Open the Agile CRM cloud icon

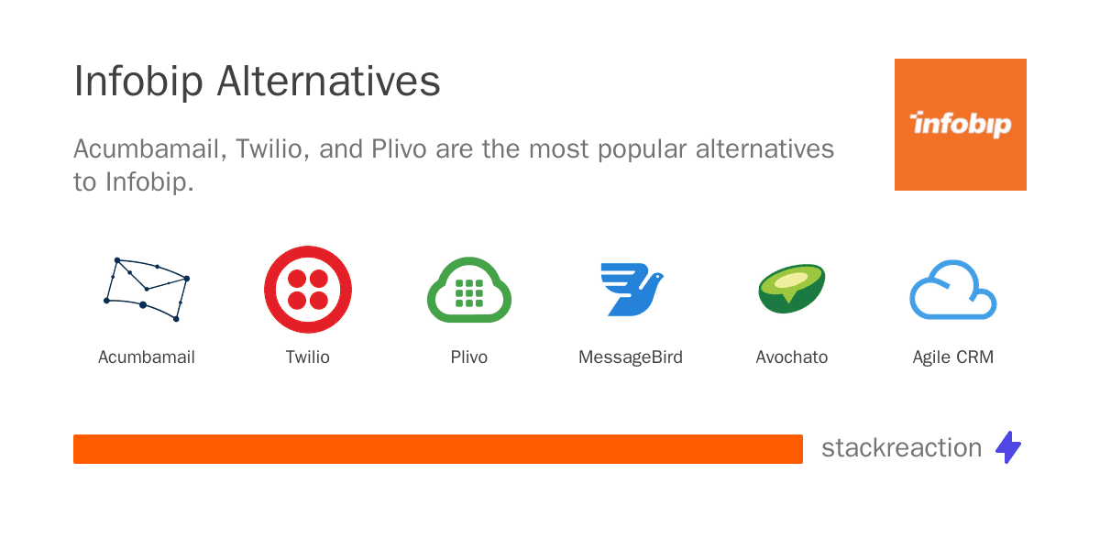click(953, 291)
